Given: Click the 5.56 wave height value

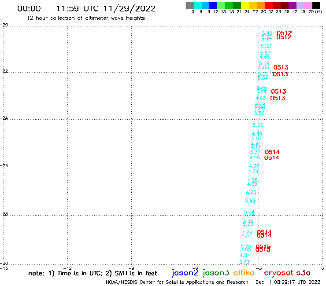Looking at the screenshot, I should click(259, 113).
